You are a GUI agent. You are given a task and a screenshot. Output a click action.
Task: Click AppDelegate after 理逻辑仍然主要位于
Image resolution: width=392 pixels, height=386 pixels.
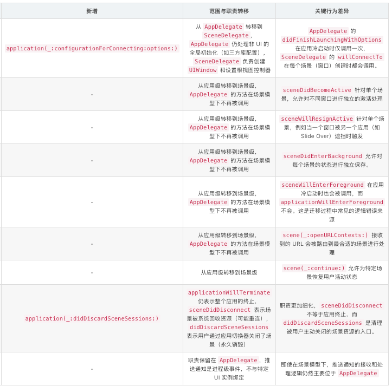point(358,373)
